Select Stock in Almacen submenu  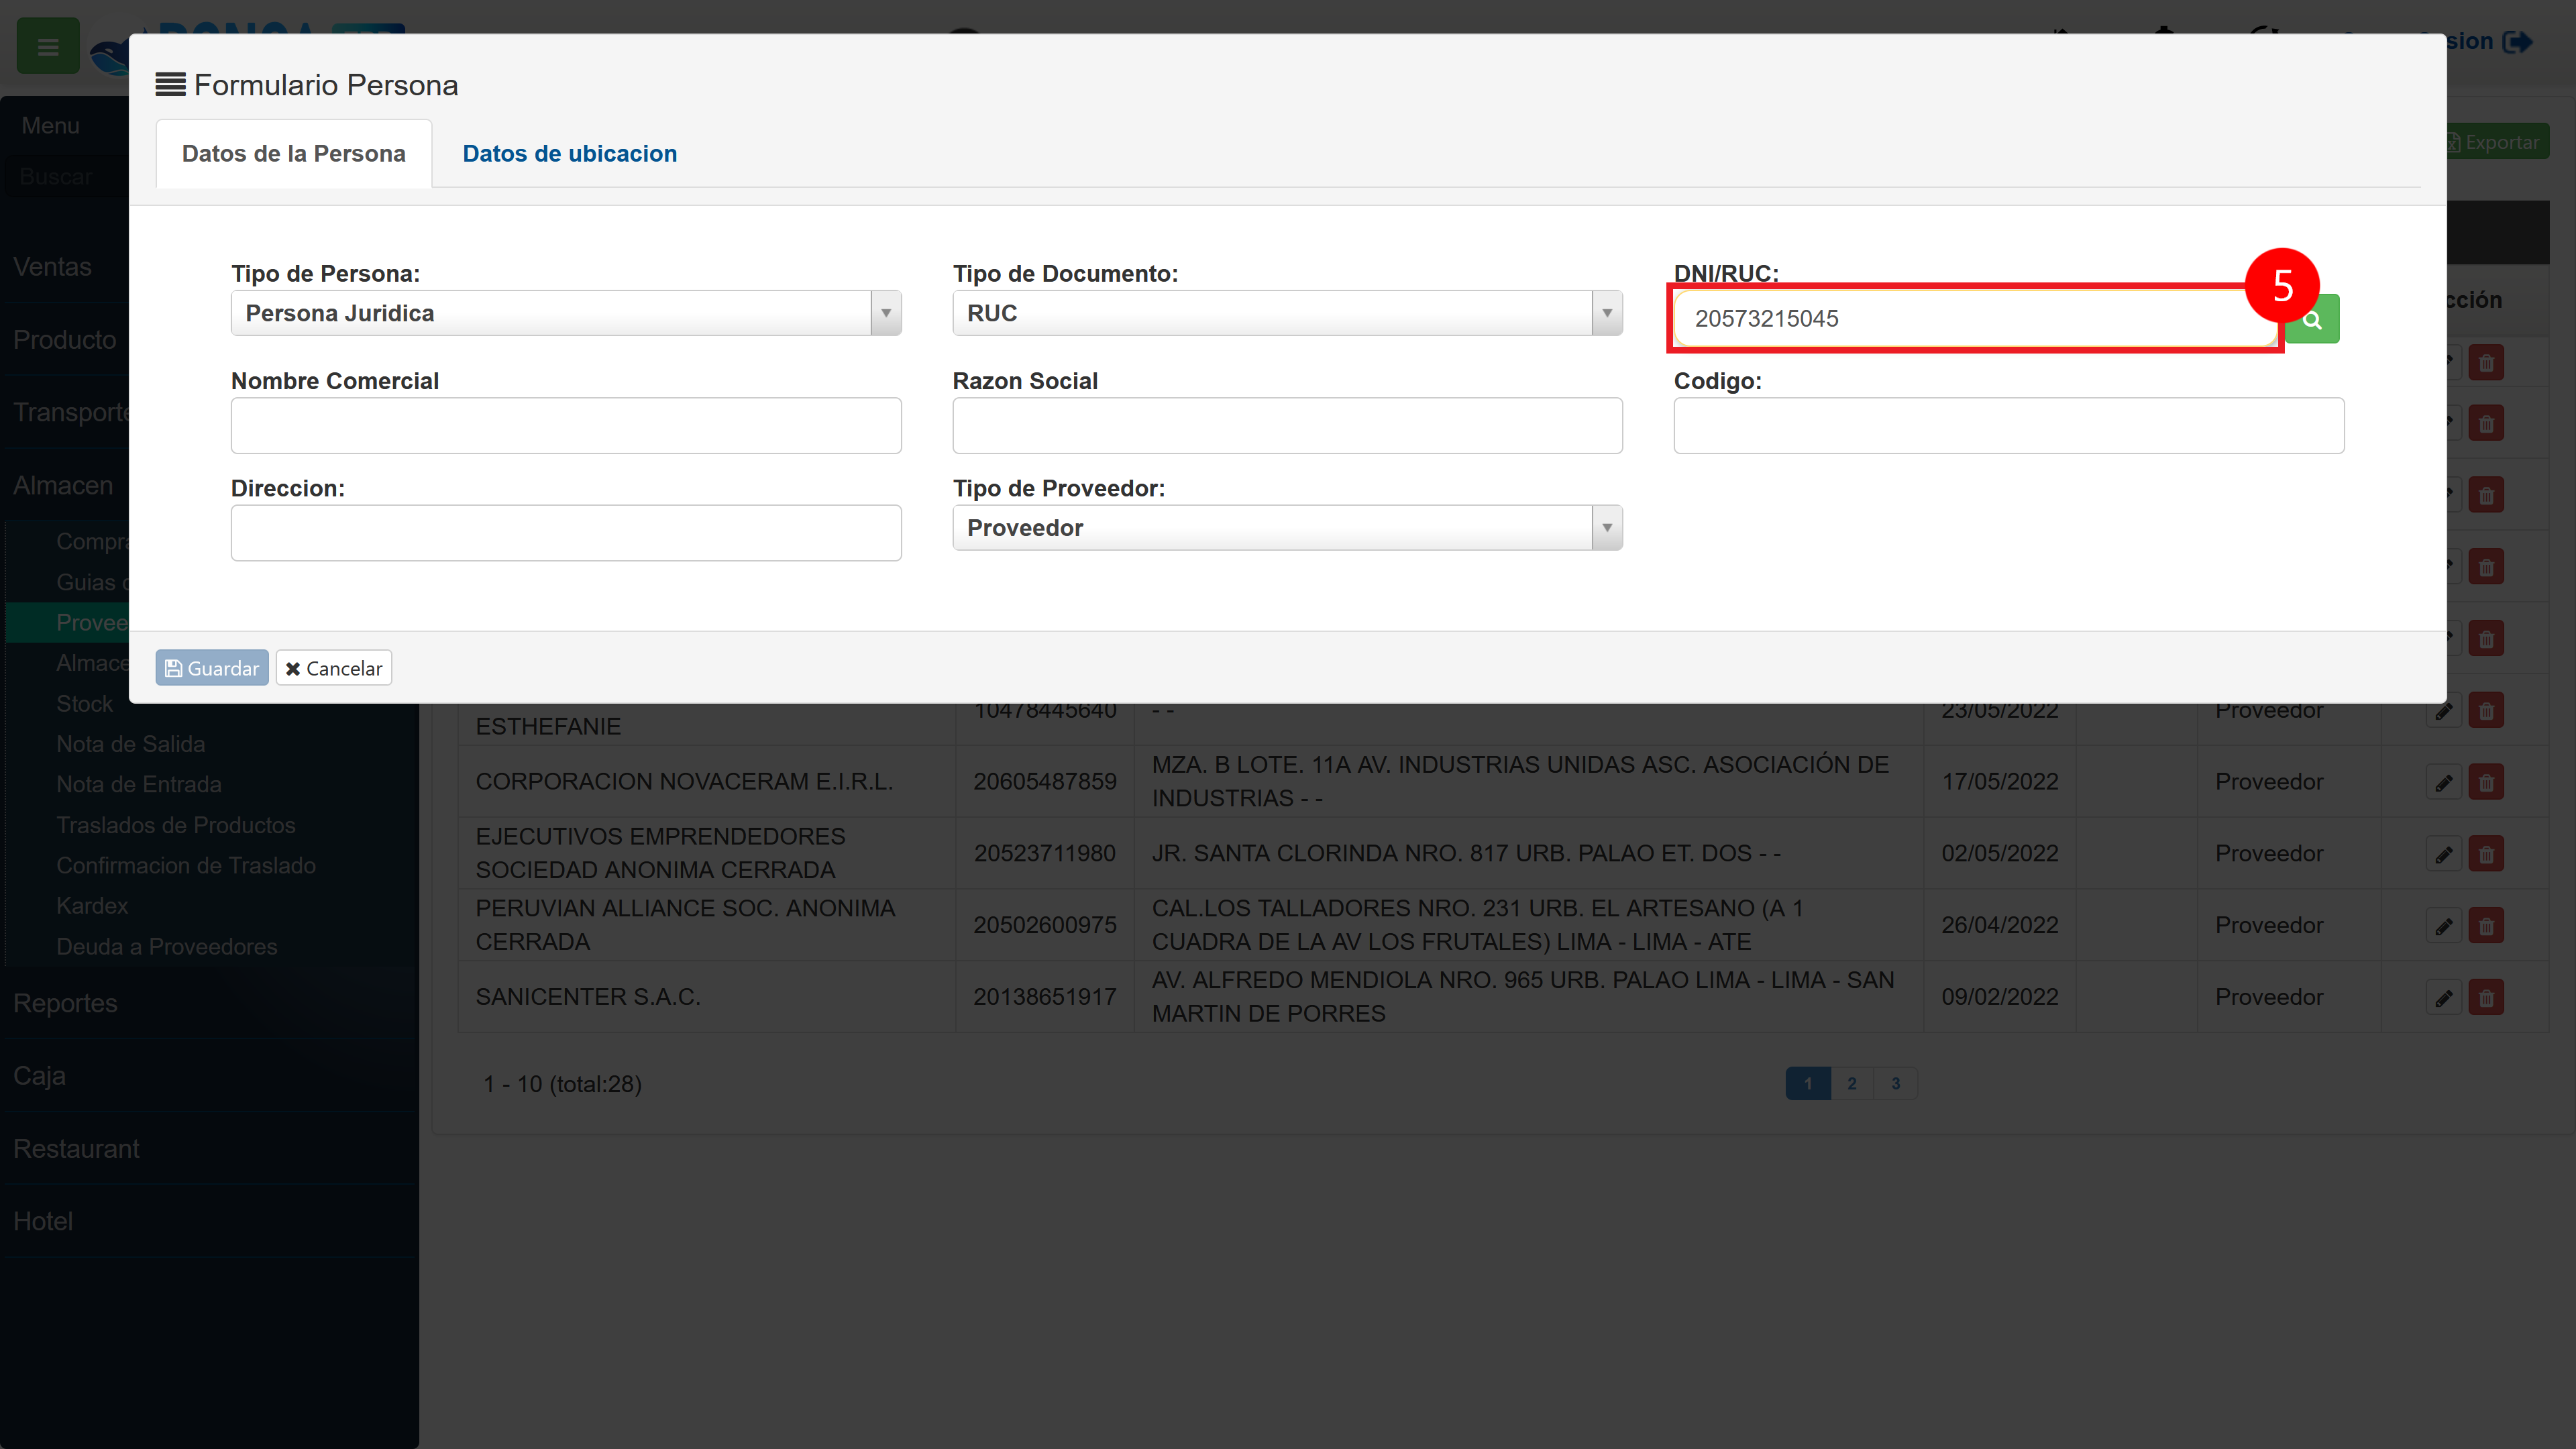pos(84,704)
